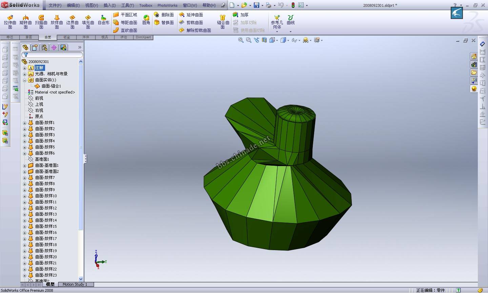Expand the 光源、相机与布景 node
Viewport: 488px width, 305px height.
(x=24, y=74)
